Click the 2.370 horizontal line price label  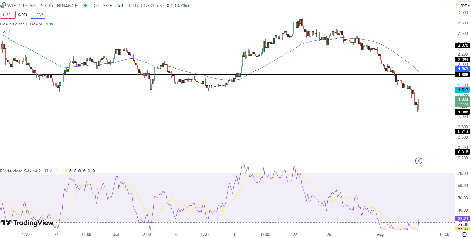click(x=463, y=45)
